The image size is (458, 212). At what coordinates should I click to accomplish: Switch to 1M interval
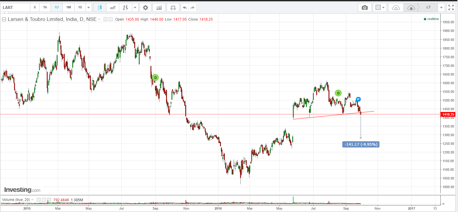point(69,7)
